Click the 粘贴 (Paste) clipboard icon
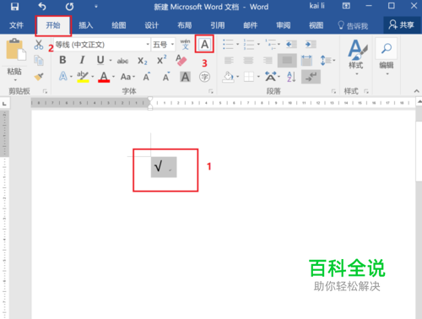Image resolution: width=422 pixels, height=319 pixels. pos(16,50)
